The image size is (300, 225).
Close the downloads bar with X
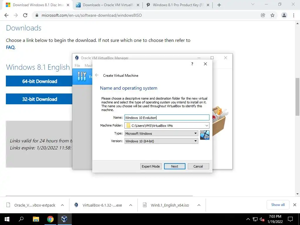pyautogui.click(x=295, y=205)
